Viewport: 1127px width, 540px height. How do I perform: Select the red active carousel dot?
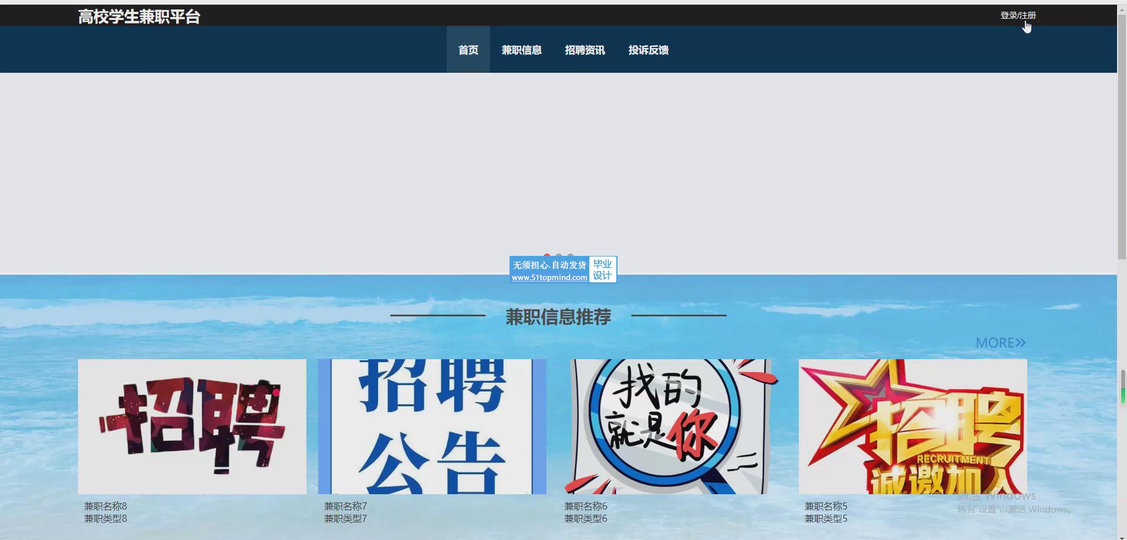547,255
